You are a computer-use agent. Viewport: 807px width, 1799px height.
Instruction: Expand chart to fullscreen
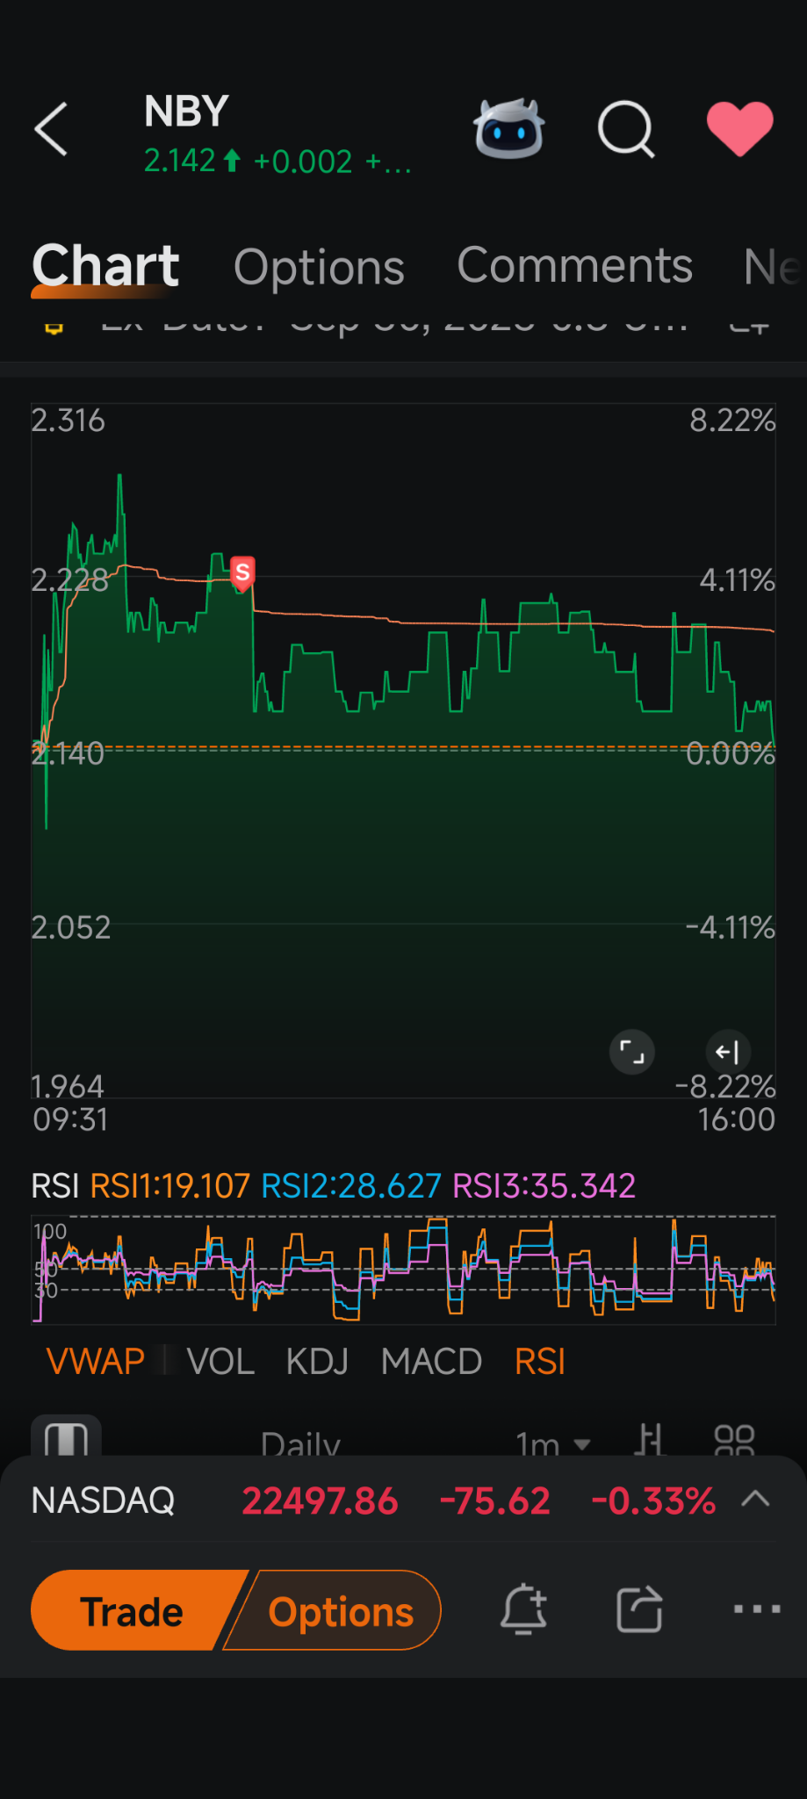tap(631, 1051)
